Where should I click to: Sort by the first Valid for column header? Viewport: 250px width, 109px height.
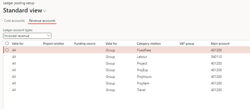[x=18, y=44]
